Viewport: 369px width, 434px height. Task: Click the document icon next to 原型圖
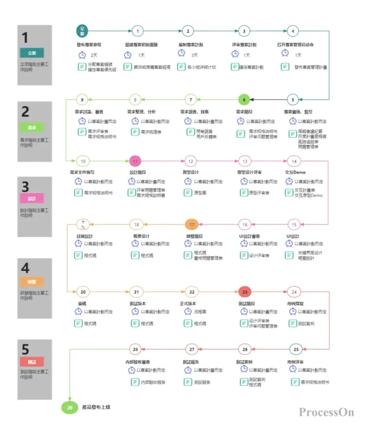[187, 193]
